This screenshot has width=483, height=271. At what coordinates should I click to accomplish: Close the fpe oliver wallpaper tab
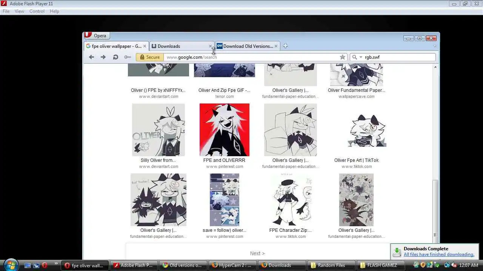pos(145,46)
